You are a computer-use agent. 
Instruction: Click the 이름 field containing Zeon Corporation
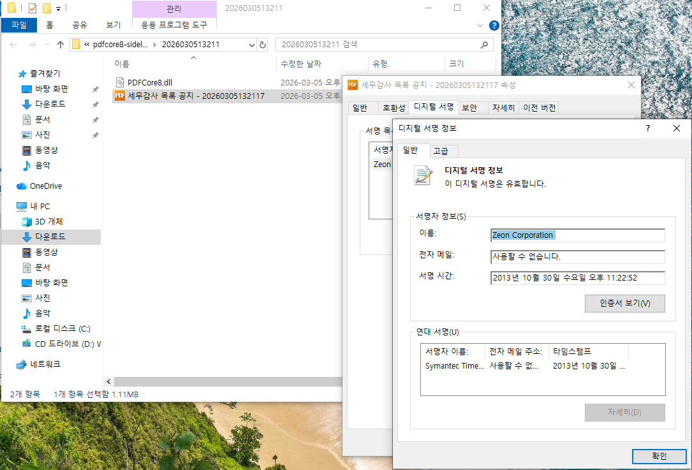[x=577, y=235]
